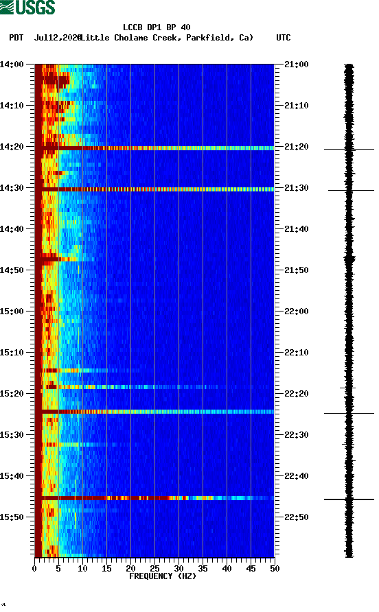This screenshot has height=612, width=379.
Task: Click the '21:00' UTC time label
Action: (x=297, y=64)
